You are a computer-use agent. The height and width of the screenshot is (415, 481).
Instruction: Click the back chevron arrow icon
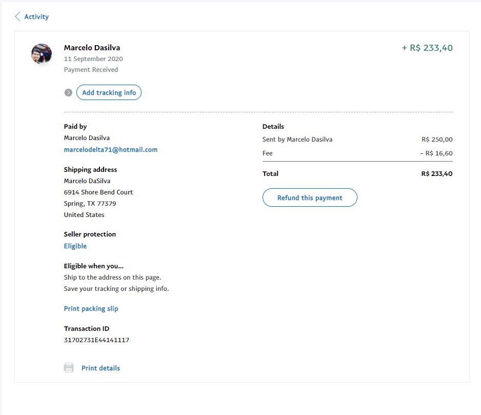pyautogui.click(x=17, y=17)
